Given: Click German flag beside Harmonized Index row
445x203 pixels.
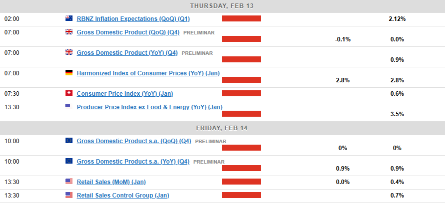Looking at the screenshot, I should pyautogui.click(x=69, y=73).
